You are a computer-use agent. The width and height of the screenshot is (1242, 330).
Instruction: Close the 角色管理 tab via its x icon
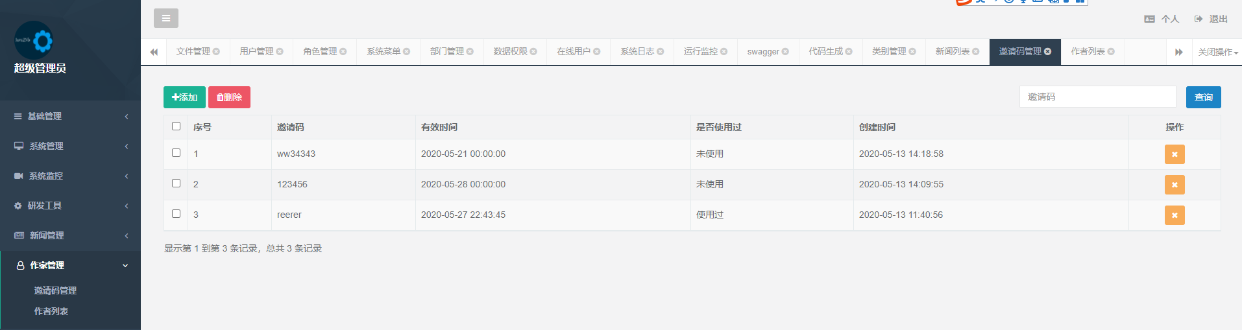343,52
